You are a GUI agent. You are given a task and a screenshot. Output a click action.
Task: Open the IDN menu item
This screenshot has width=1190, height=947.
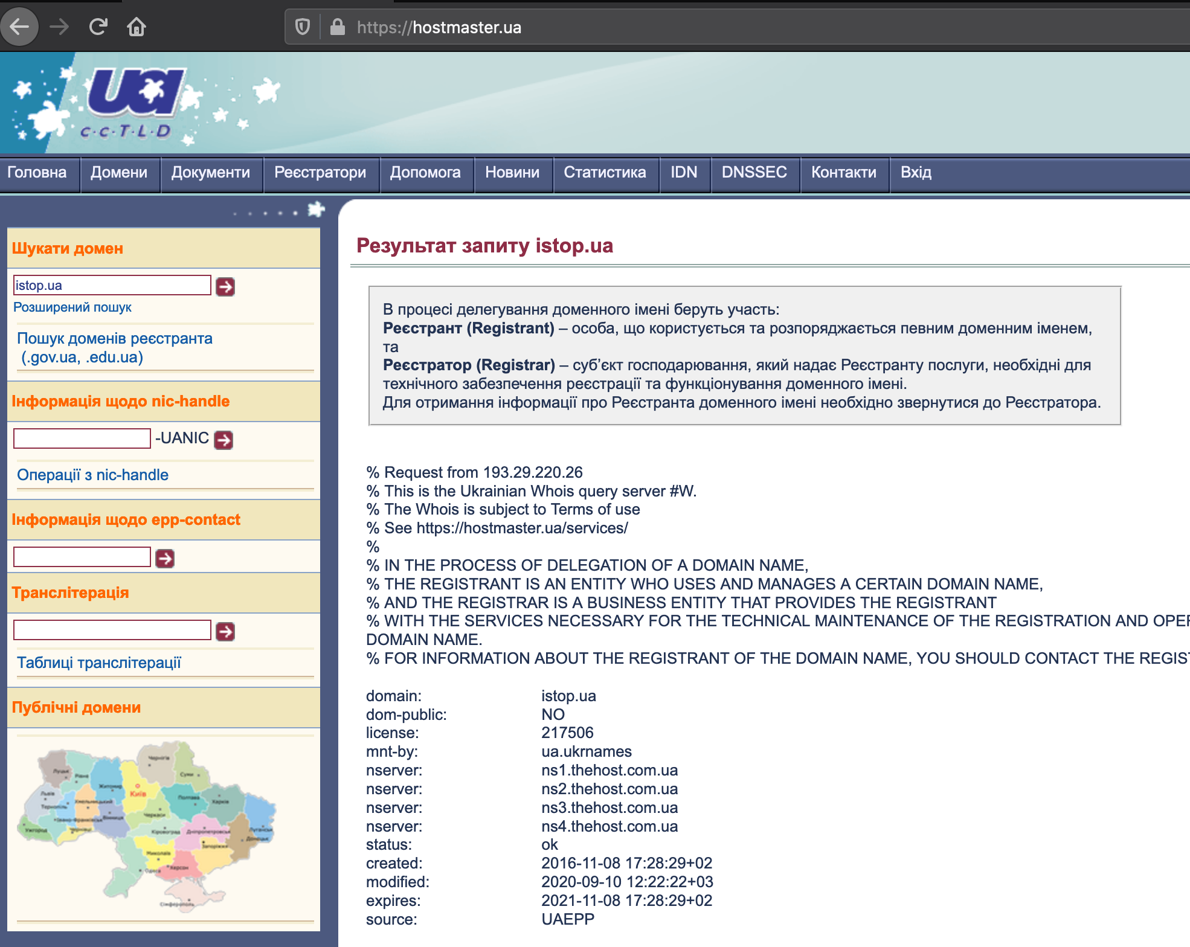684,173
